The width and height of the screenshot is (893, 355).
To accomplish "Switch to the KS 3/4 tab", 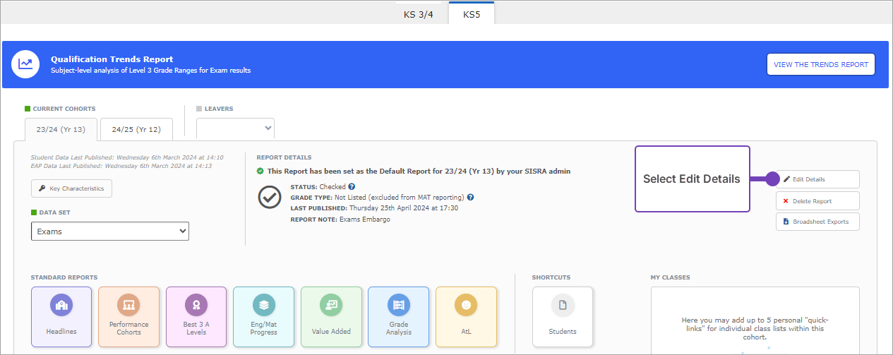I will [x=419, y=13].
